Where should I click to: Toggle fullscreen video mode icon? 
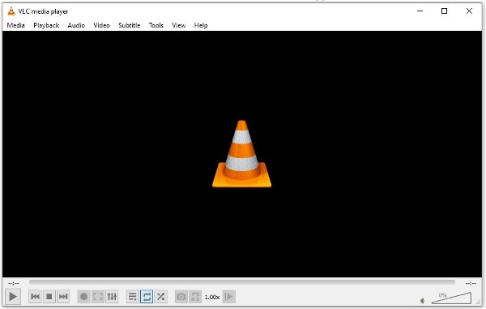pyautogui.click(x=98, y=297)
